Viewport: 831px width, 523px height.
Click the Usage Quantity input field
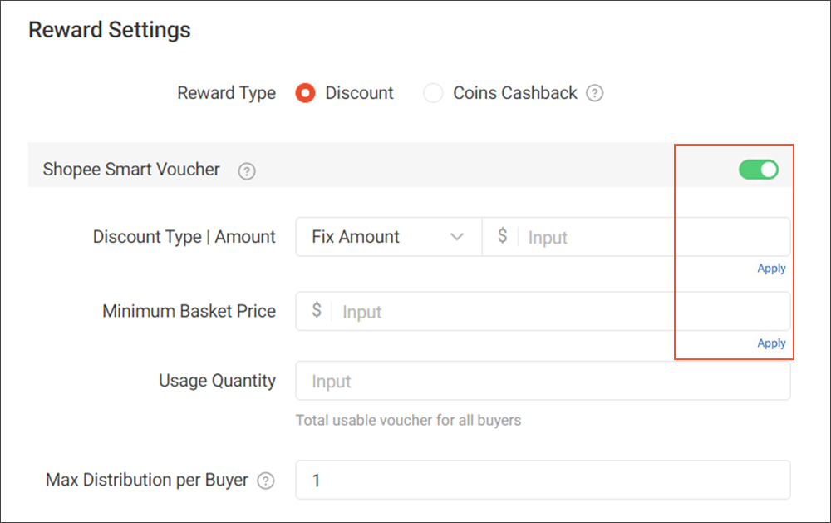tap(543, 380)
